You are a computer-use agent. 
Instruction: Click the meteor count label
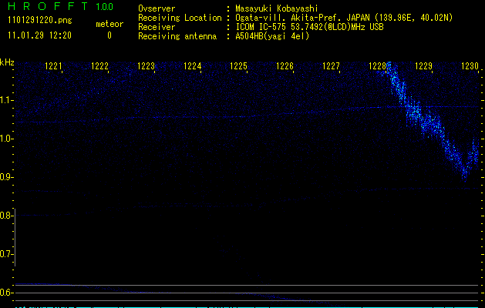click(x=109, y=24)
